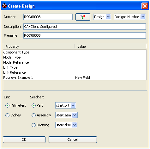This screenshot has height=149, width=150.
Task: Select the Component Type property row
Action: coord(75,52)
